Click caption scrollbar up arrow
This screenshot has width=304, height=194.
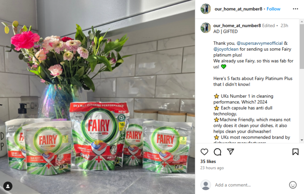tap(302, 21)
